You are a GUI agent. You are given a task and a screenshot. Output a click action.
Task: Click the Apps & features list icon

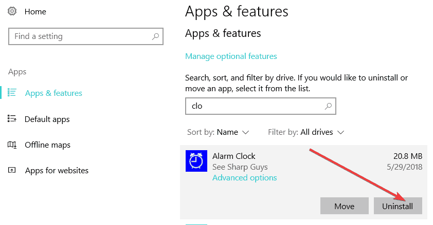pos(12,93)
